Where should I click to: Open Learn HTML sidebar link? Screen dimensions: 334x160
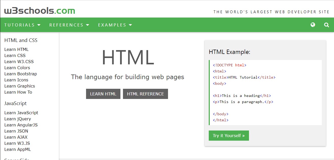17,49
